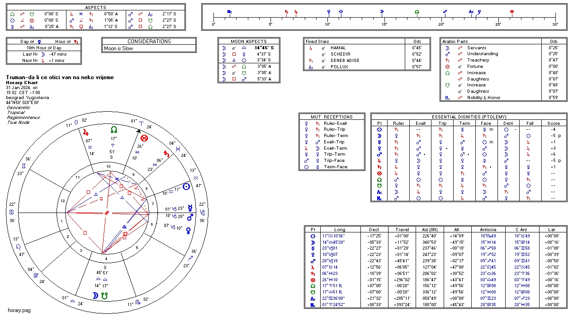Select the MOON ASPECTS table header
The height and width of the screenshot is (317, 573).
coord(249,41)
